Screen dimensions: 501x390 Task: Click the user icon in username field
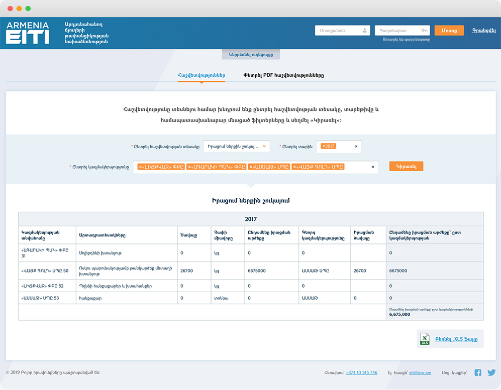click(364, 30)
